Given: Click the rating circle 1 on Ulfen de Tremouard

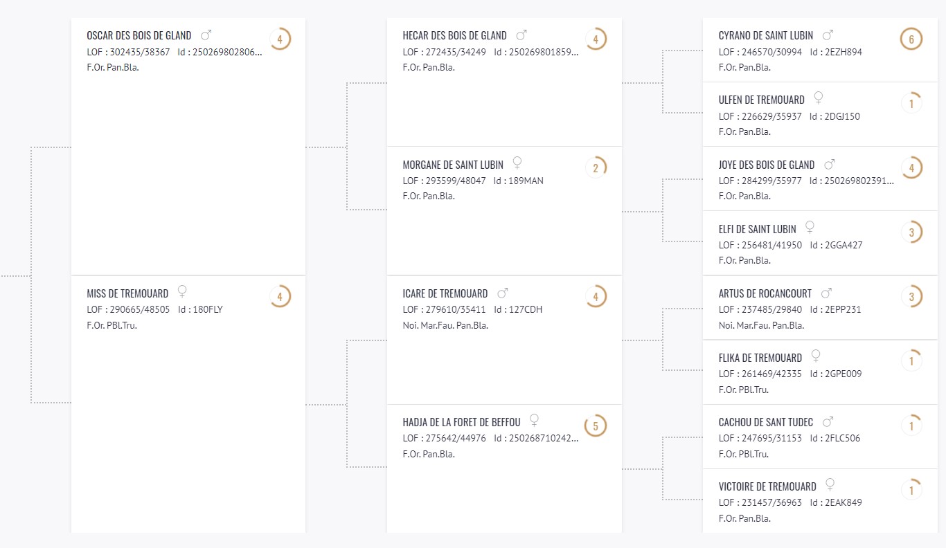Looking at the screenshot, I should [911, 104].
